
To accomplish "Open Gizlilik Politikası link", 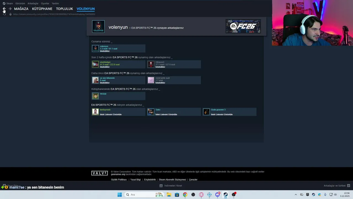I will coord(119,180).
